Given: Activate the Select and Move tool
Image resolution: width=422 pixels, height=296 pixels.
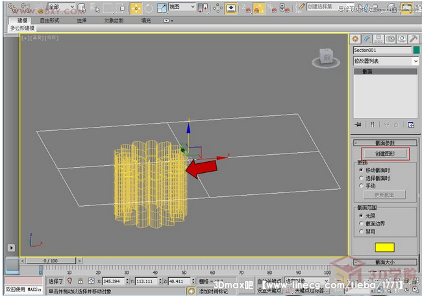Looking at the screenshot, I should click(136, 8).
